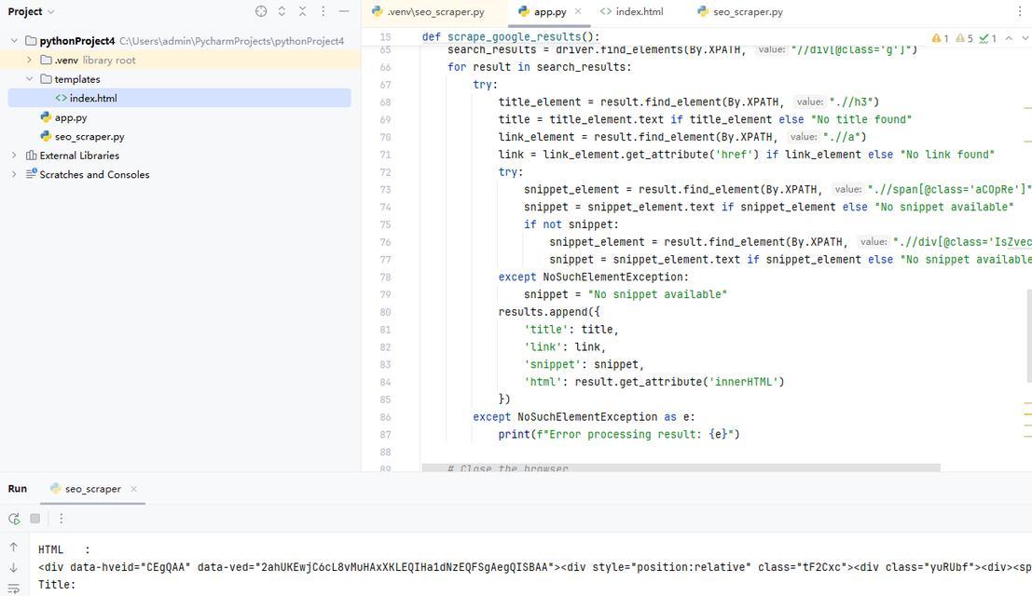Click the scrape_google_results sticky function header

(x=511, y=37)
